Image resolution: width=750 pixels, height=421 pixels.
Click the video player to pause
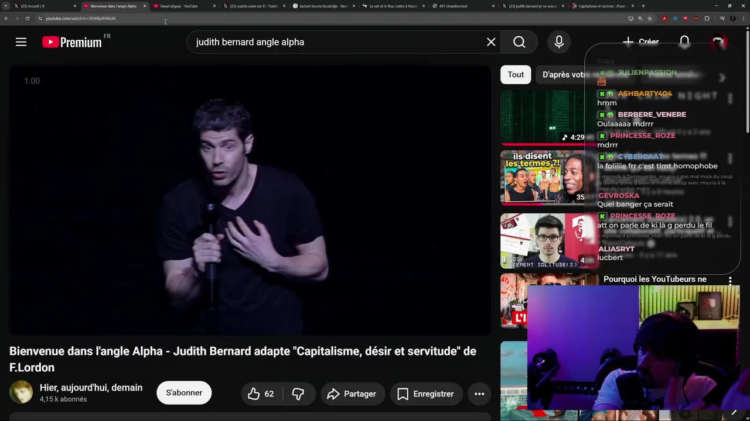click(x=250, y=200)
